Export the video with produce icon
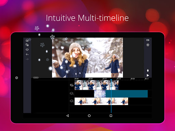Viewport: 175px width, 131px height. pos(148,40)
